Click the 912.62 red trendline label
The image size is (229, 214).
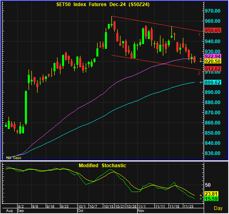[x=213, y=69]
